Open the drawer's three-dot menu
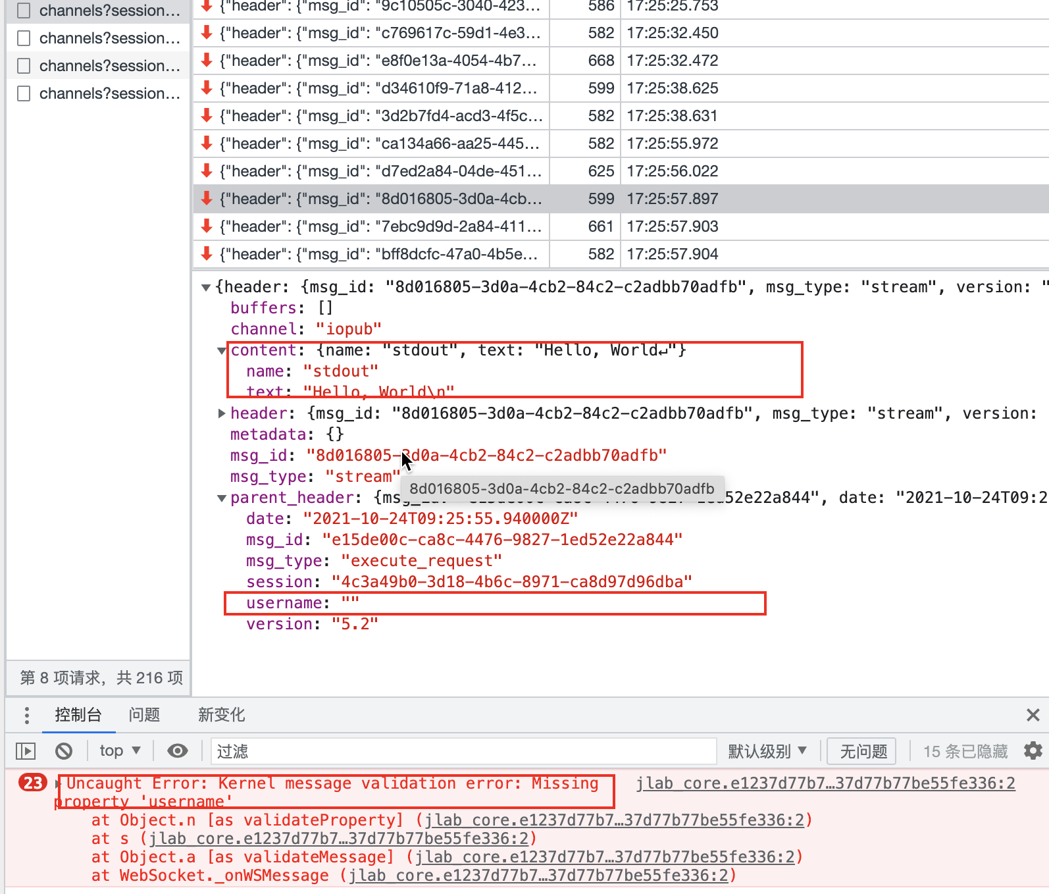Screen dimensions: 1049x894 [x=26, y=715]
